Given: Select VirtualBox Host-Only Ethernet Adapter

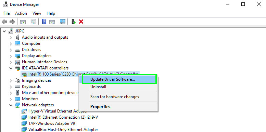Looking at the screenshot, I should 63,130.
